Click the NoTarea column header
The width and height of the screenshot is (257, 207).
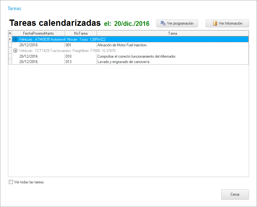click(x=81, y=33)
